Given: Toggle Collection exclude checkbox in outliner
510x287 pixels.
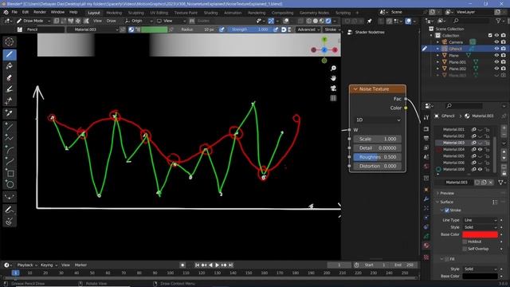Looking at the screenshot, I should pyautogui.click(x=490, y=35).
